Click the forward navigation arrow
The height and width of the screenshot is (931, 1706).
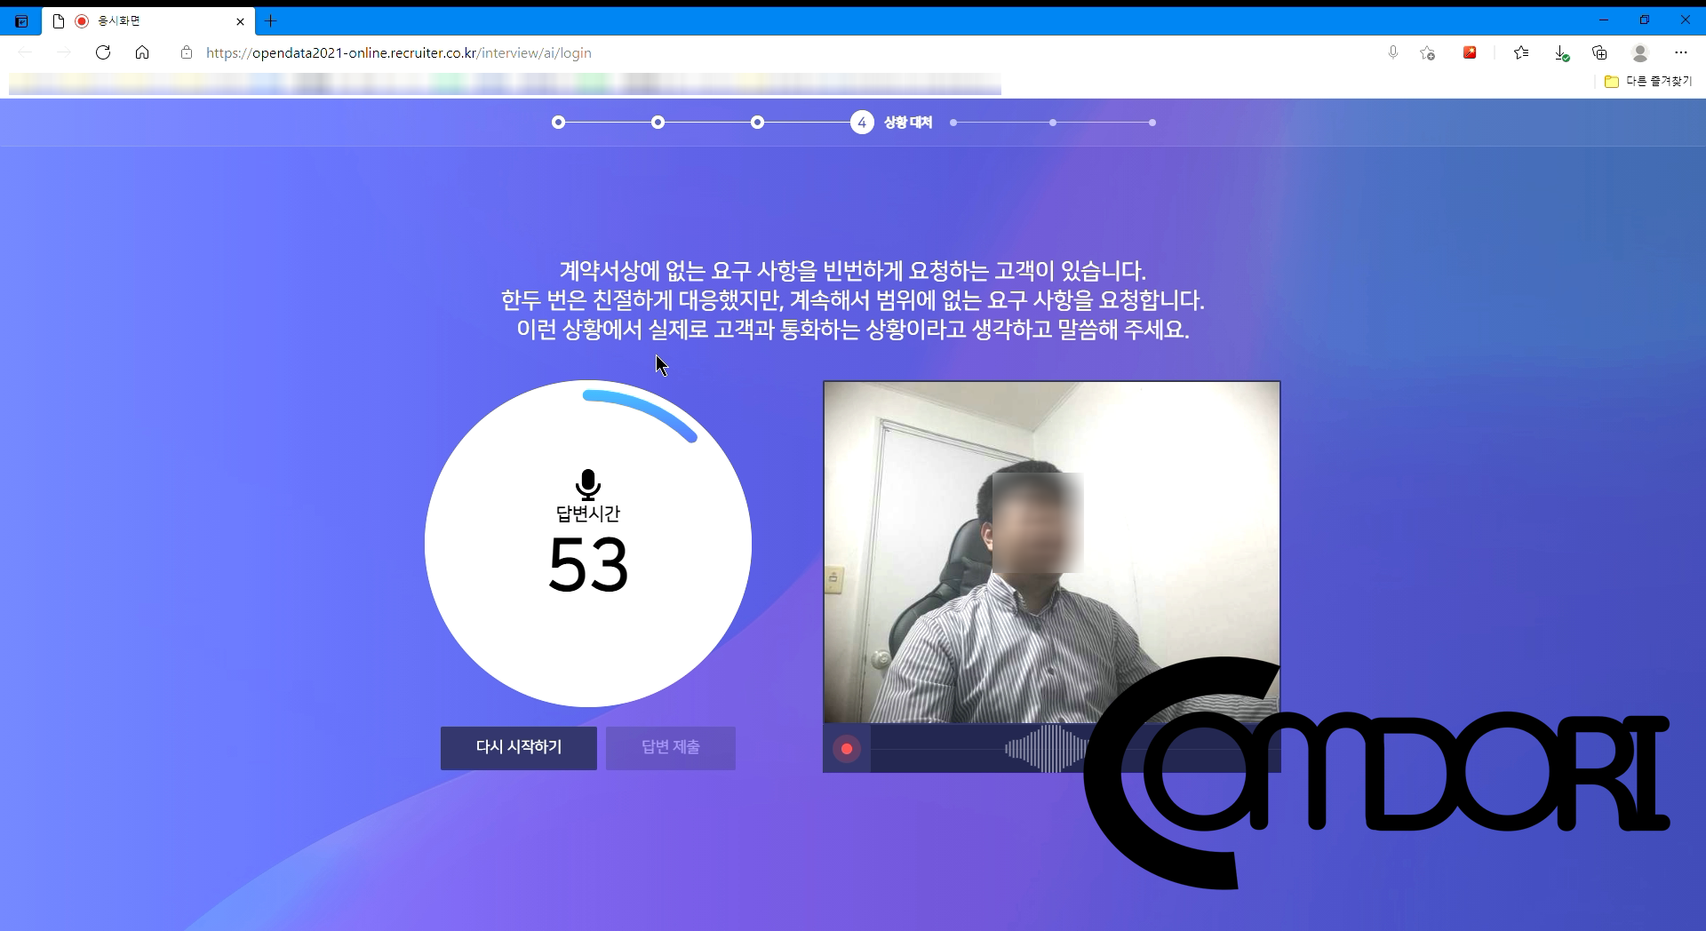coord(64,52)
